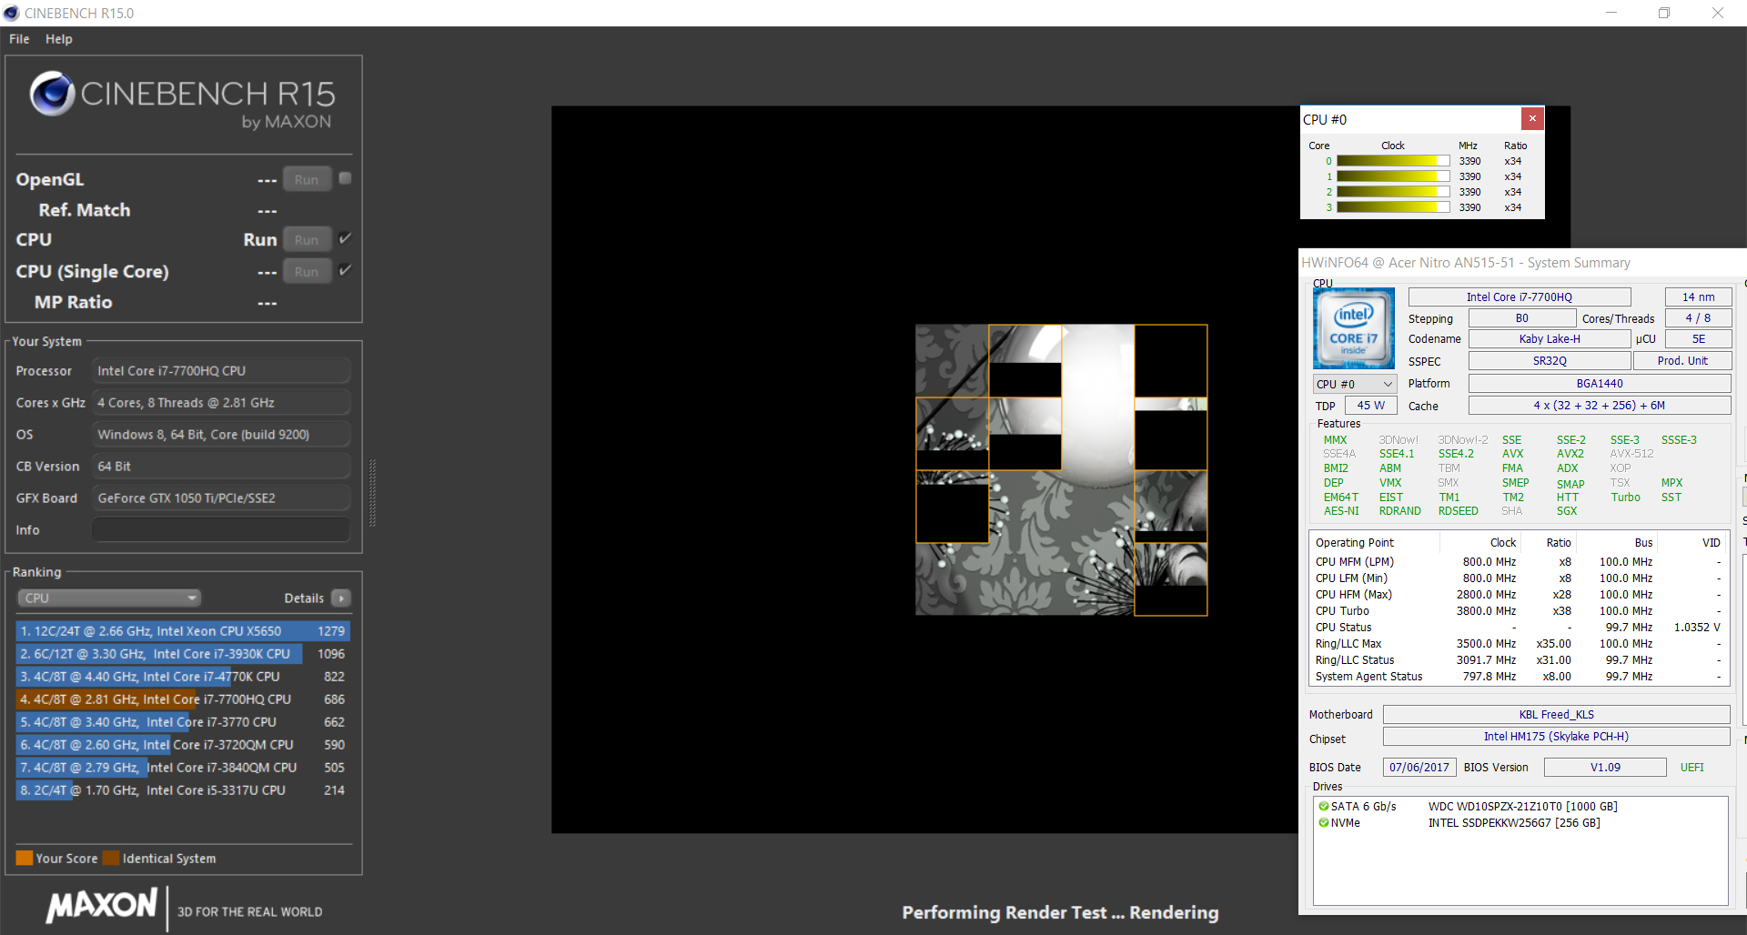Click the AVX2 feature label
1747x935 pixels.
pos(1570,454)
